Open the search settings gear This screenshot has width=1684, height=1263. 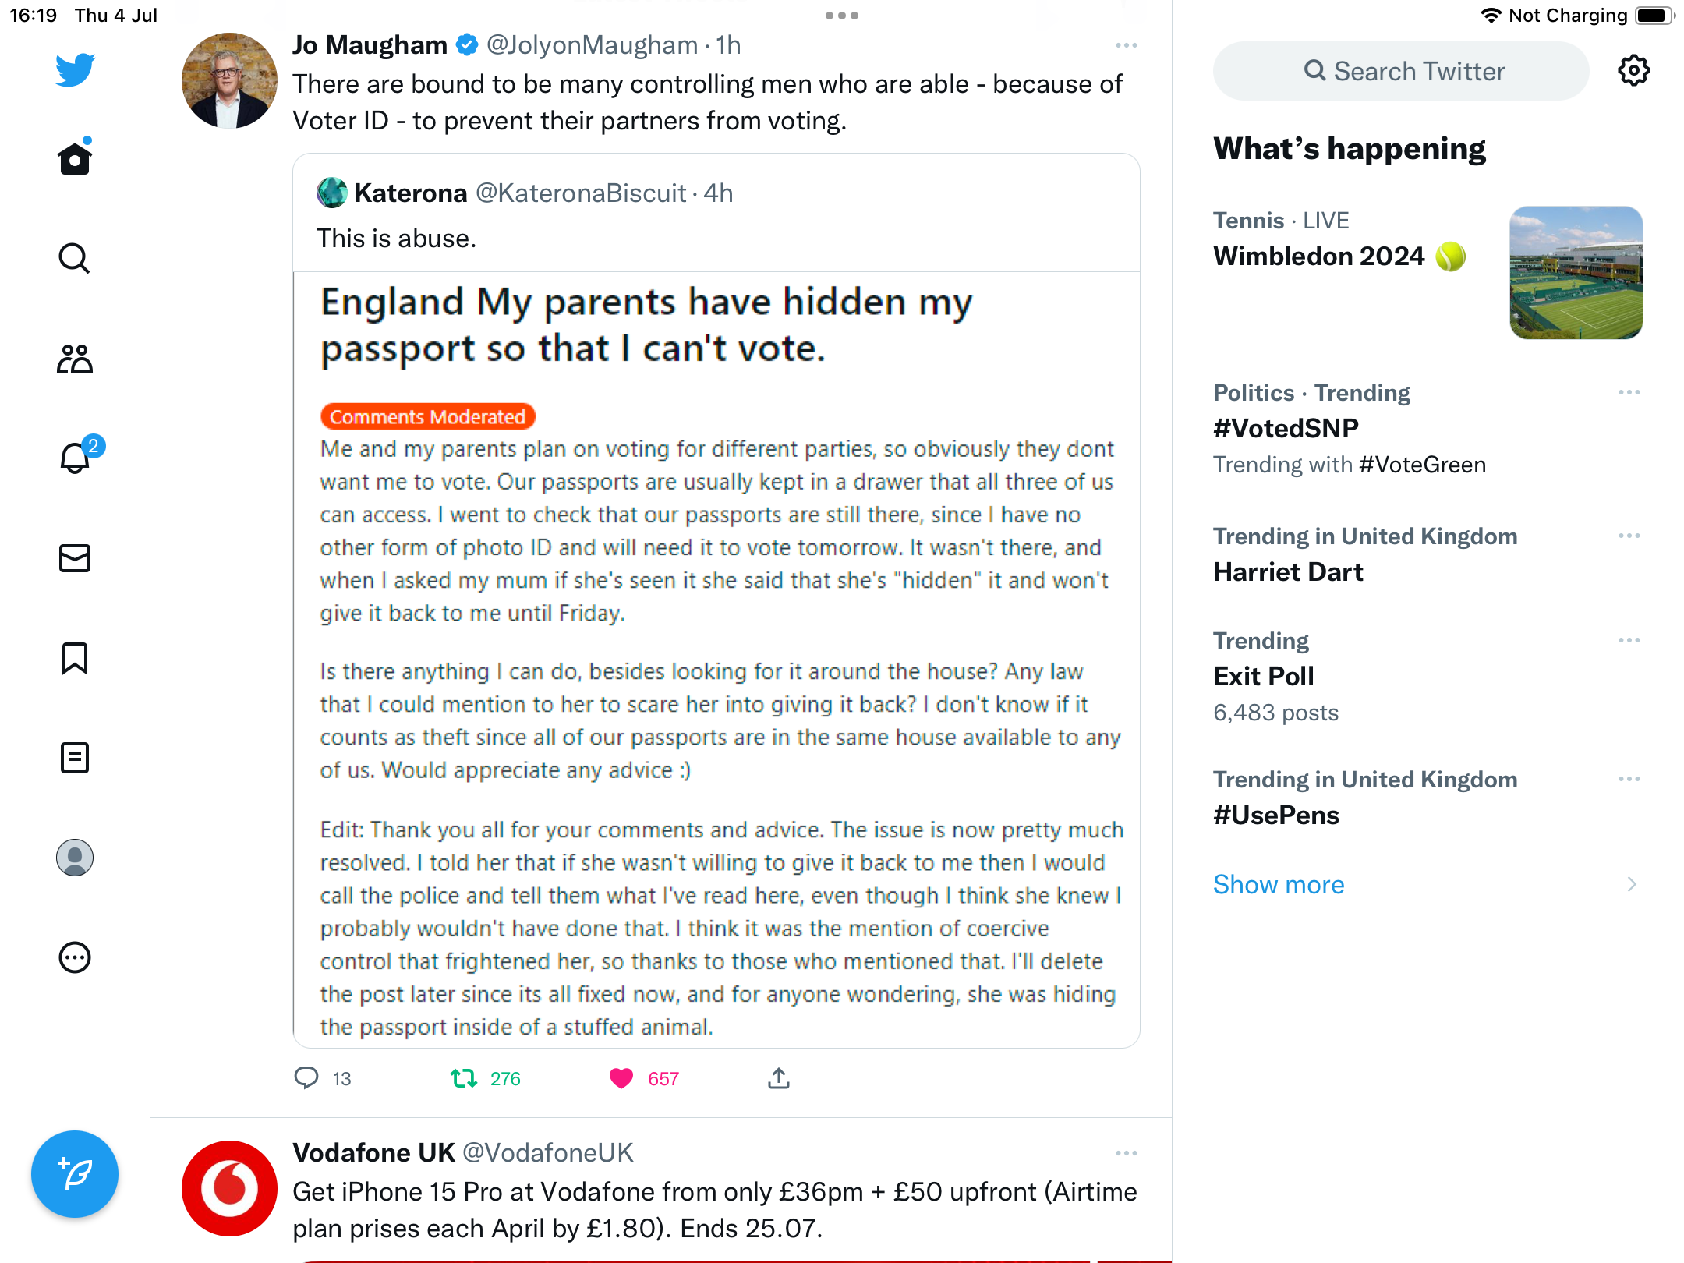click(1633, 71)
